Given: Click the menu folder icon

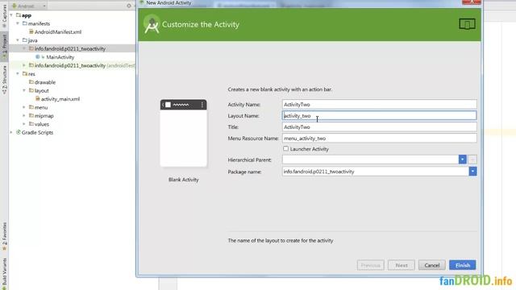Looking at the screenshot, I should pos(31,107).
